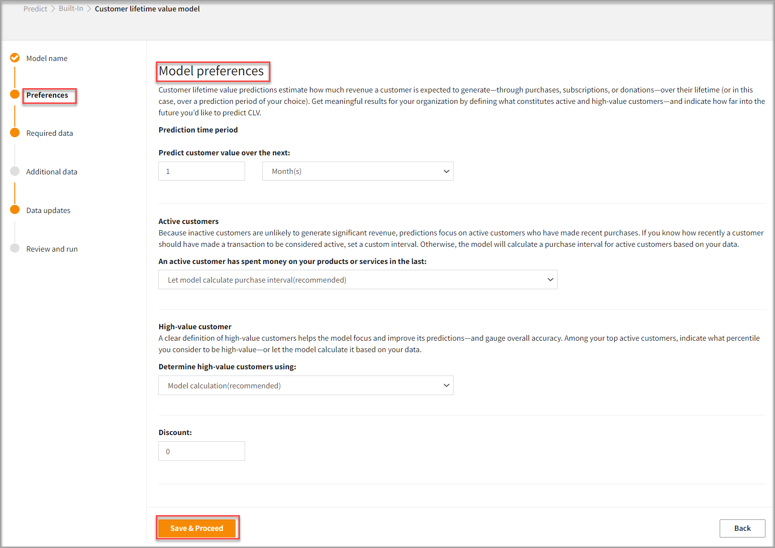Click the Required data step circle indicator
Screen dimensions: 775x548
pyautogui.click(x=15, y=132)
